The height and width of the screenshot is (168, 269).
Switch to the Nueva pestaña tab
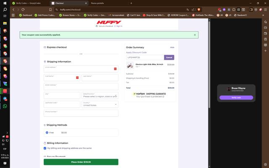click(97, 3)
